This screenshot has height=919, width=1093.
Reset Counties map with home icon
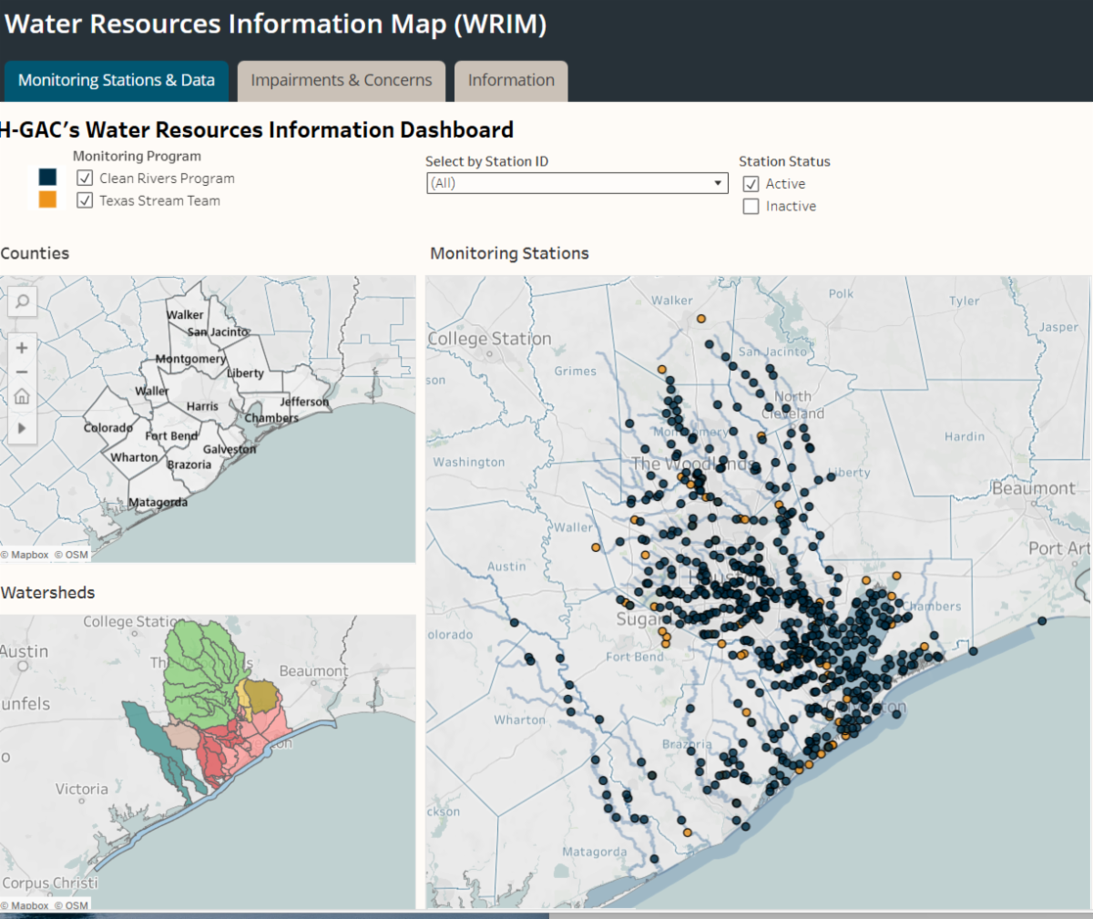pyautogui.click(x=22, y=397)
